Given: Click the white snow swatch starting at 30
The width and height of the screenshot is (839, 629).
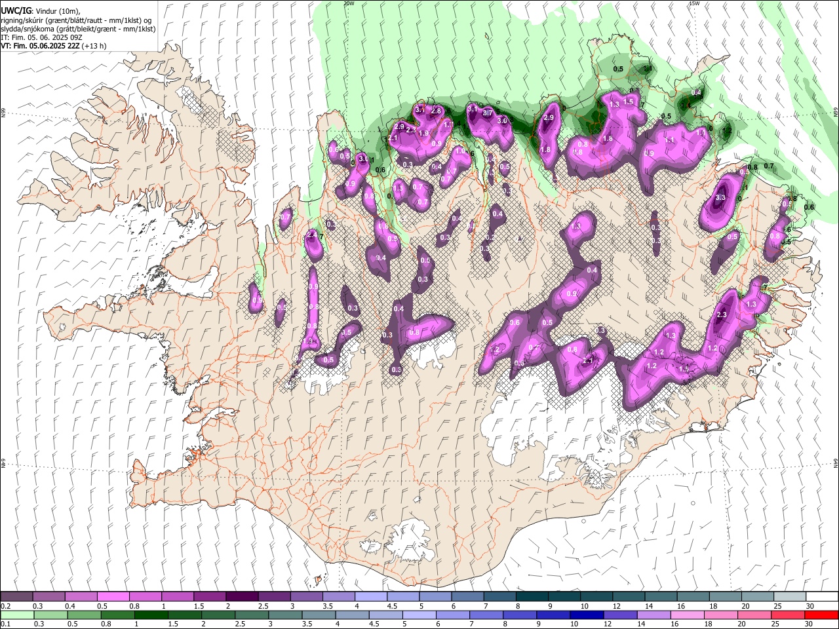Looking at the screenshot, I should (x=821, y=597).
